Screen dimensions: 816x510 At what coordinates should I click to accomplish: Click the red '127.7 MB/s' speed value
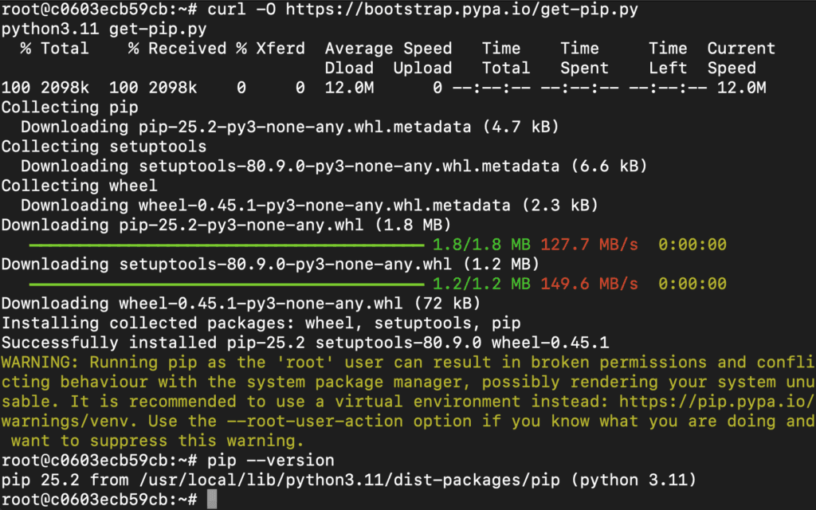(x=589, y=245)
